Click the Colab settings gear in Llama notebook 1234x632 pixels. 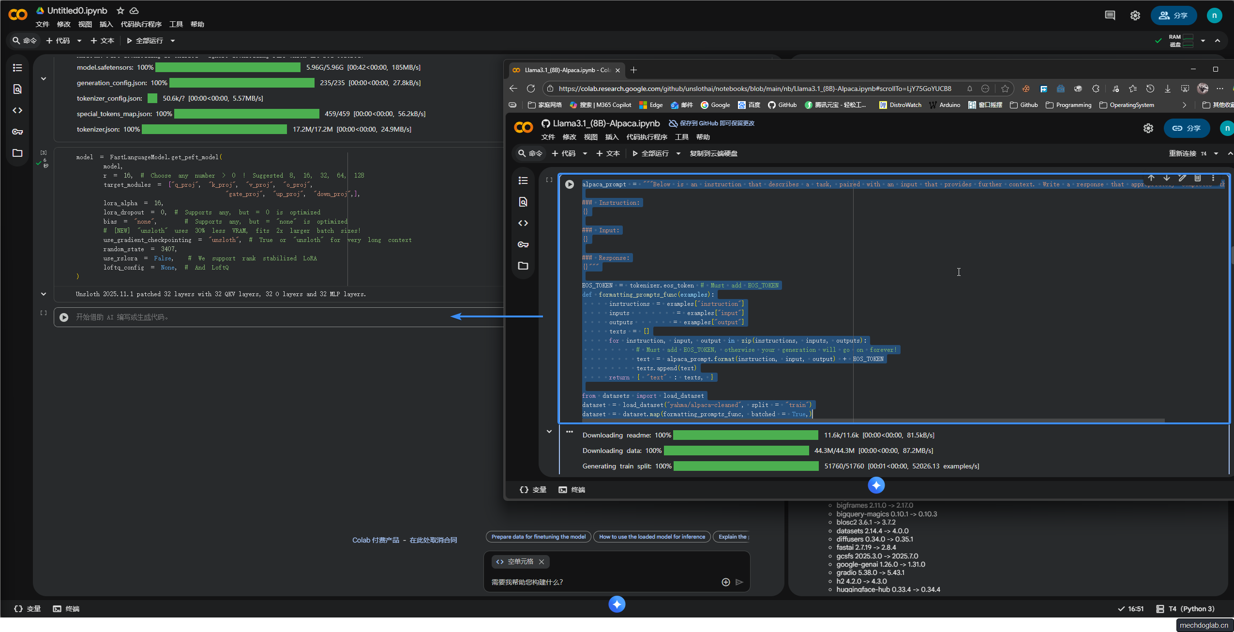(x=1148, y=128)
